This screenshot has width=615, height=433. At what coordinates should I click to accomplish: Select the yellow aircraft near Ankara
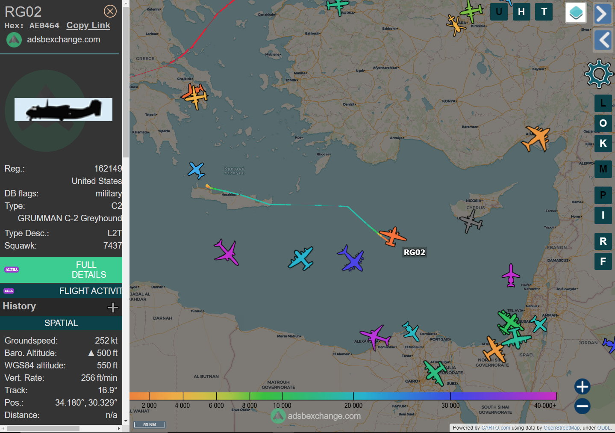(x=456, y=25)
